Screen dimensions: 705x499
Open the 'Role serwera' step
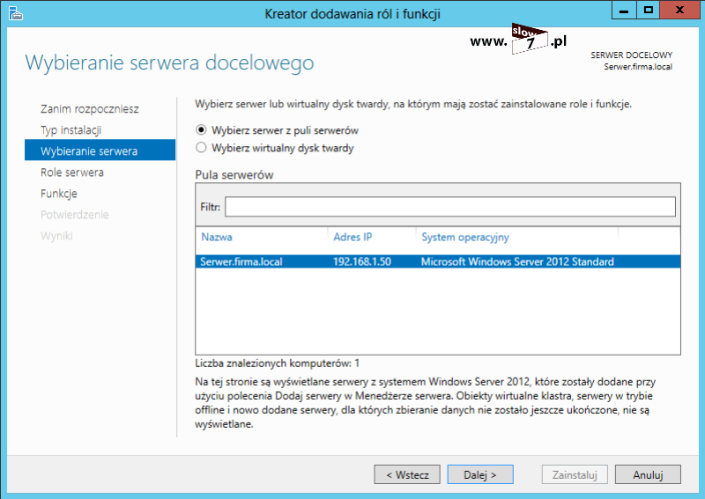[72, 172]
